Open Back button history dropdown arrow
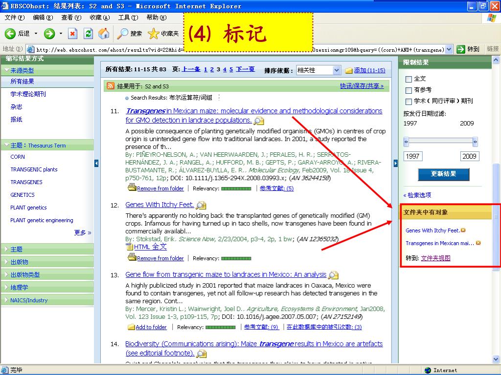Screen dimensions: 501x375 [x=36, y=34]
